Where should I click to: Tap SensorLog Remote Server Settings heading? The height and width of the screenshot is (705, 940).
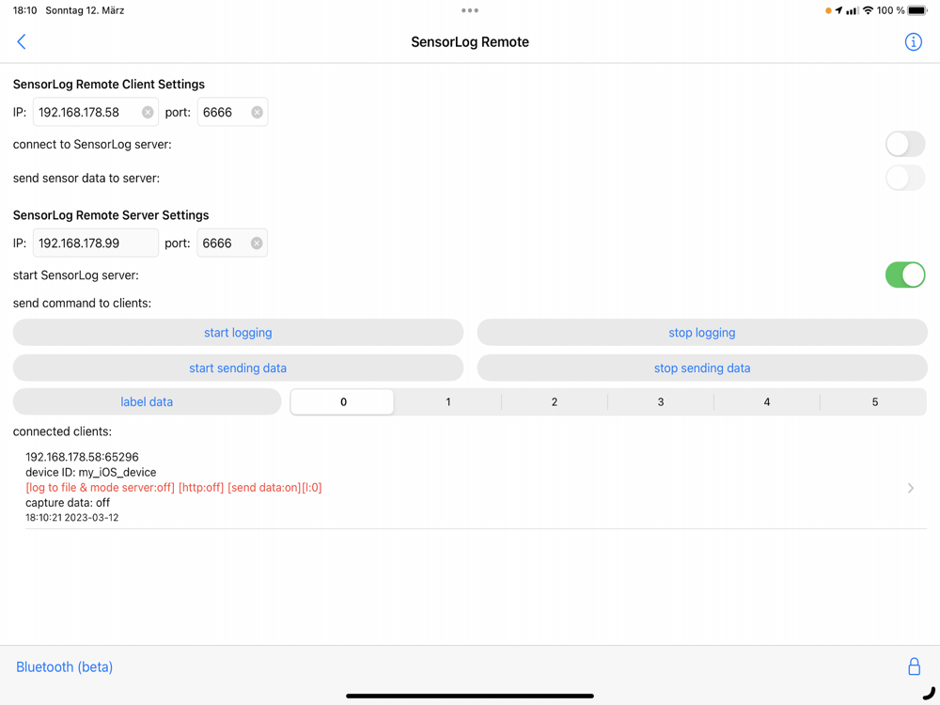click(x=111, y=214)
